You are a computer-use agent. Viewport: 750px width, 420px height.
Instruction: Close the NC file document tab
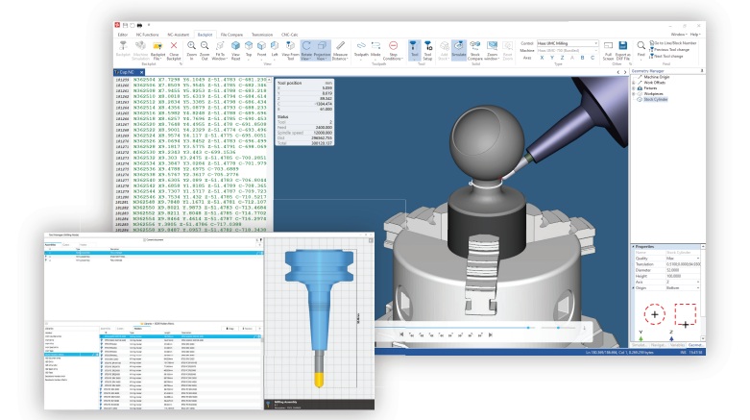tap(141, 72)
